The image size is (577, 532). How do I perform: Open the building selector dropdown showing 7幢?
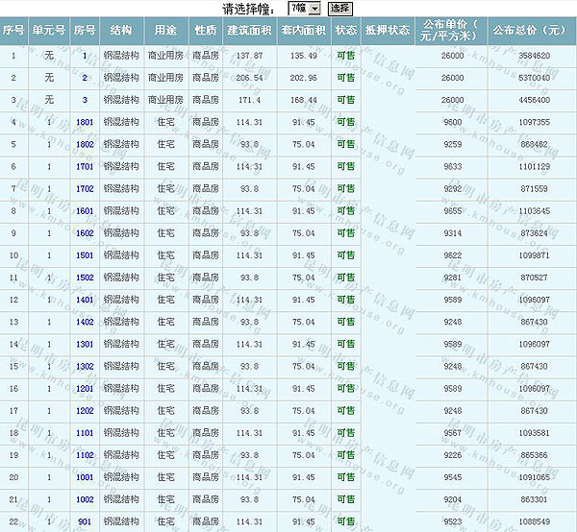[x=303, y=9]
